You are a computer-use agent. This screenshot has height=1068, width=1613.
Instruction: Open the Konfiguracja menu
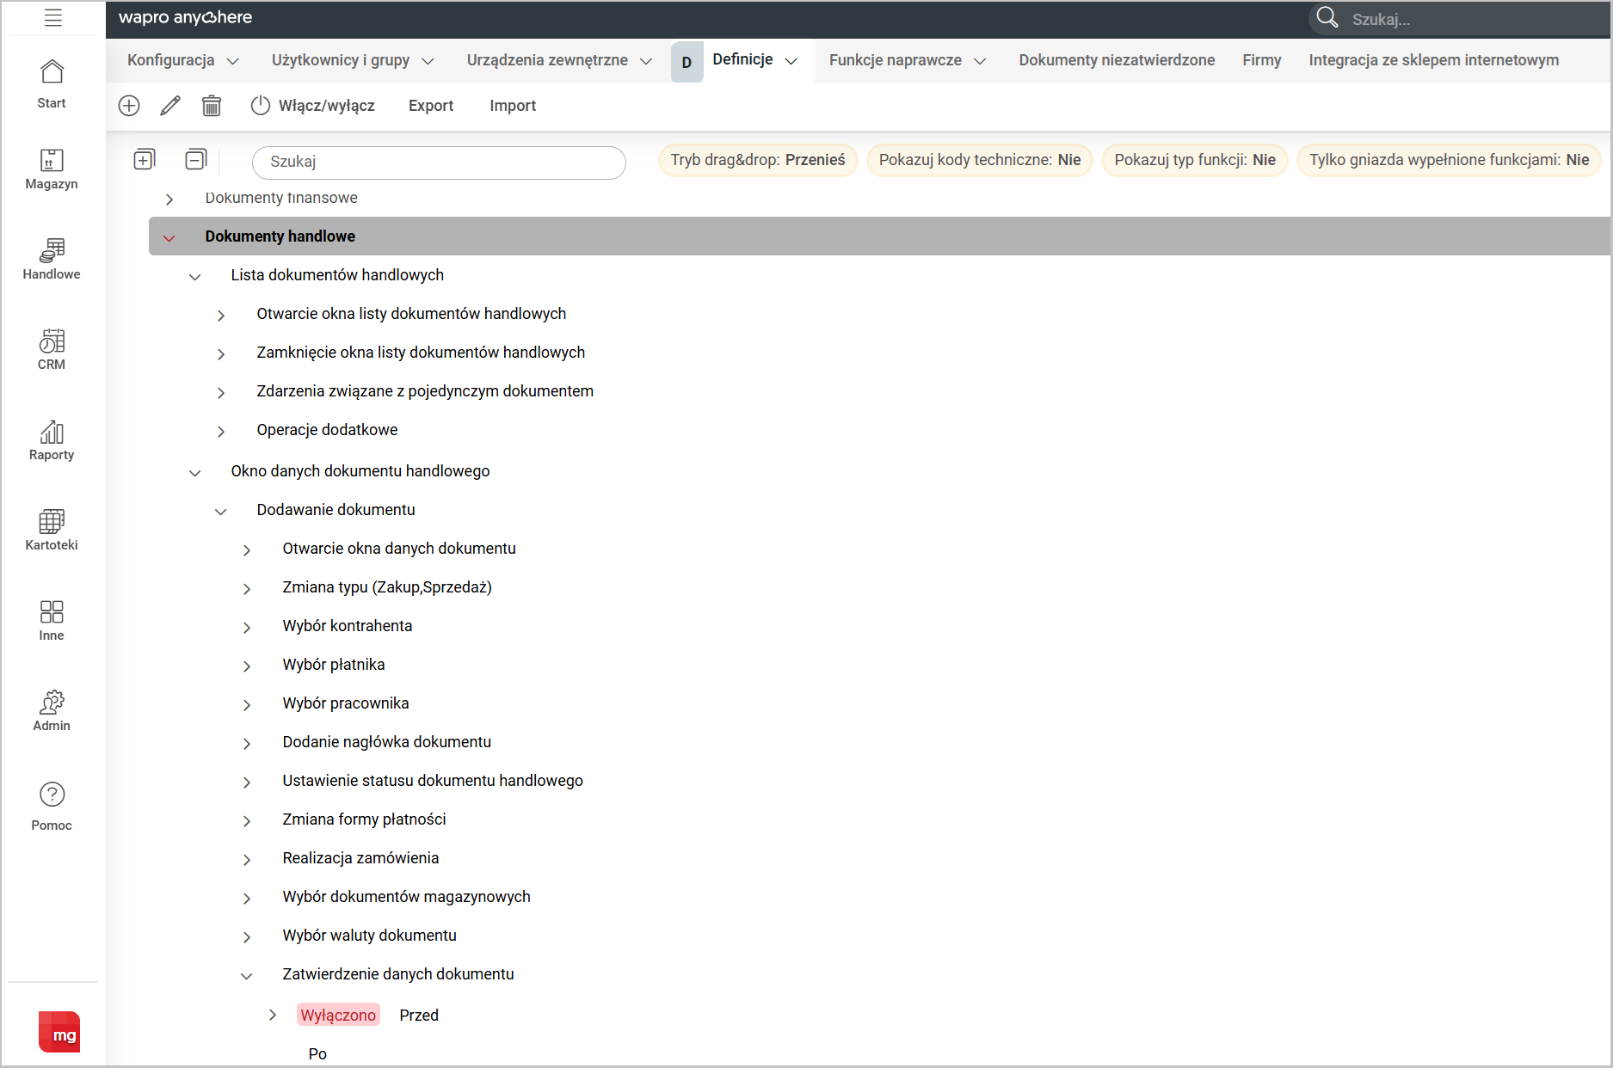[x=182, y=60]
